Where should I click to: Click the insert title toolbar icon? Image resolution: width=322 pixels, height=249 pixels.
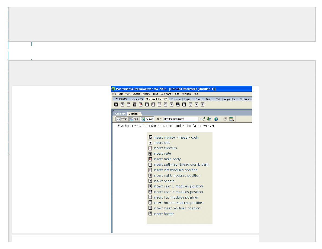(122, 104)
